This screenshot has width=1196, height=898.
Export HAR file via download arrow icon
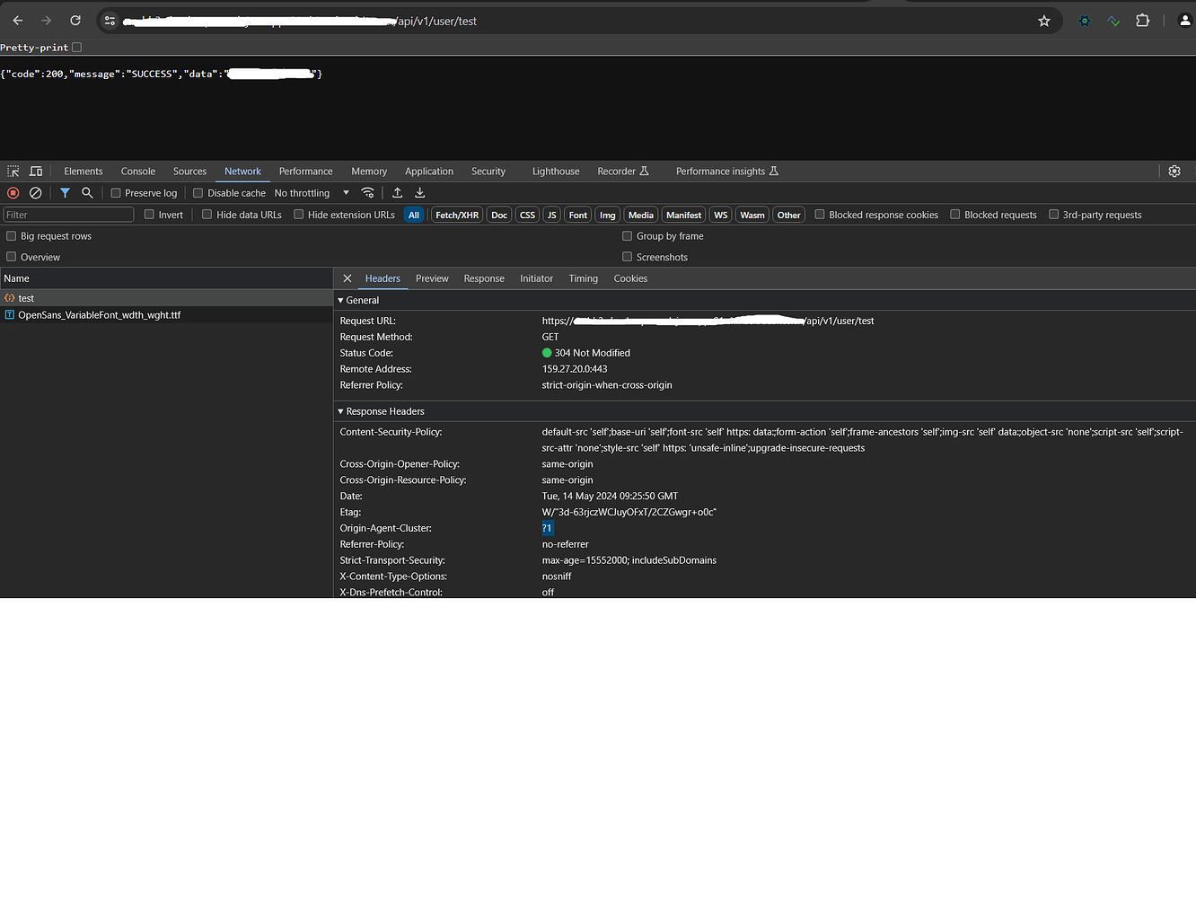418,192
